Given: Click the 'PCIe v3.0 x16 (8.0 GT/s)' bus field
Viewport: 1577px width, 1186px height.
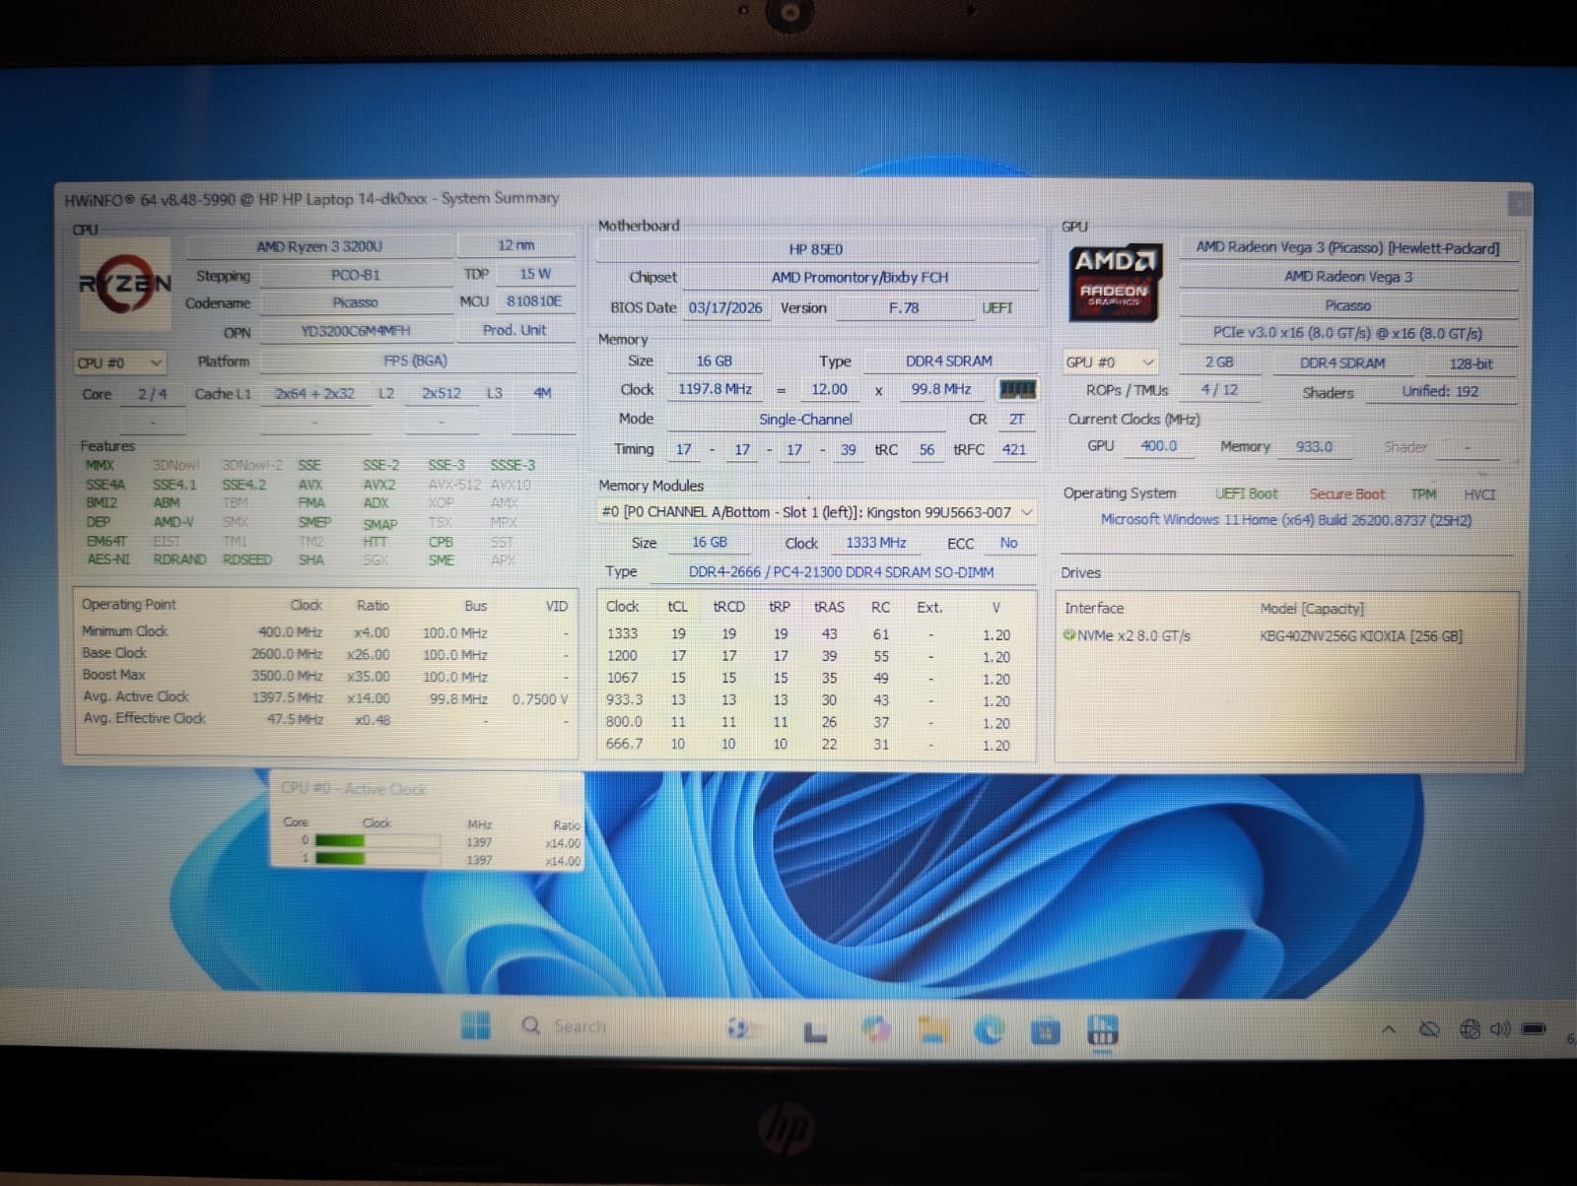Looking at the screenshot, I should [1347, 333].
